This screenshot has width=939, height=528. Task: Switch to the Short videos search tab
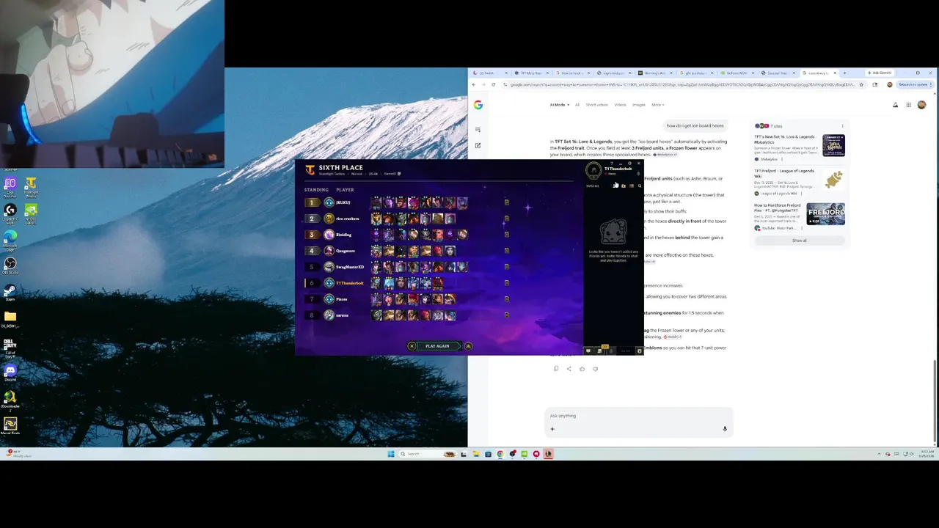pyautogui.click(x=596, y=105)
